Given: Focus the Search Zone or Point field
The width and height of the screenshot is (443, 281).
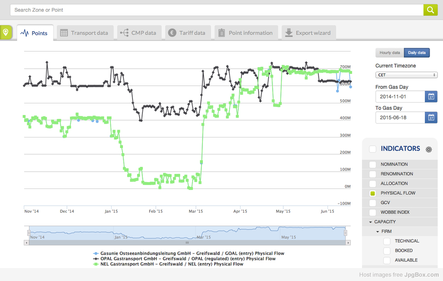Looking at the screenshot, I should [x=216, y=10].
